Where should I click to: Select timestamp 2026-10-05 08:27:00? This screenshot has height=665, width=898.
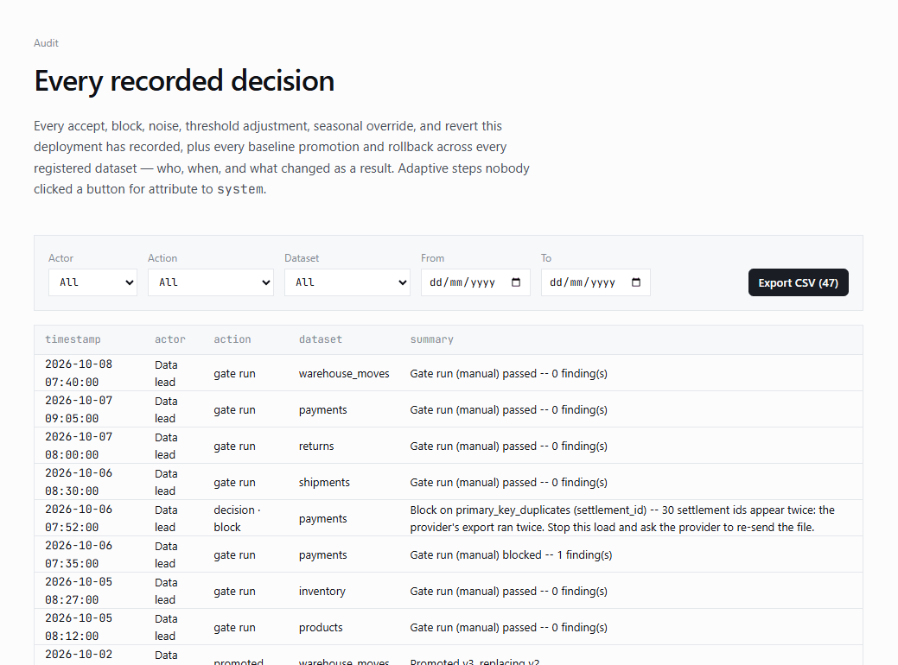click(79, 591)
